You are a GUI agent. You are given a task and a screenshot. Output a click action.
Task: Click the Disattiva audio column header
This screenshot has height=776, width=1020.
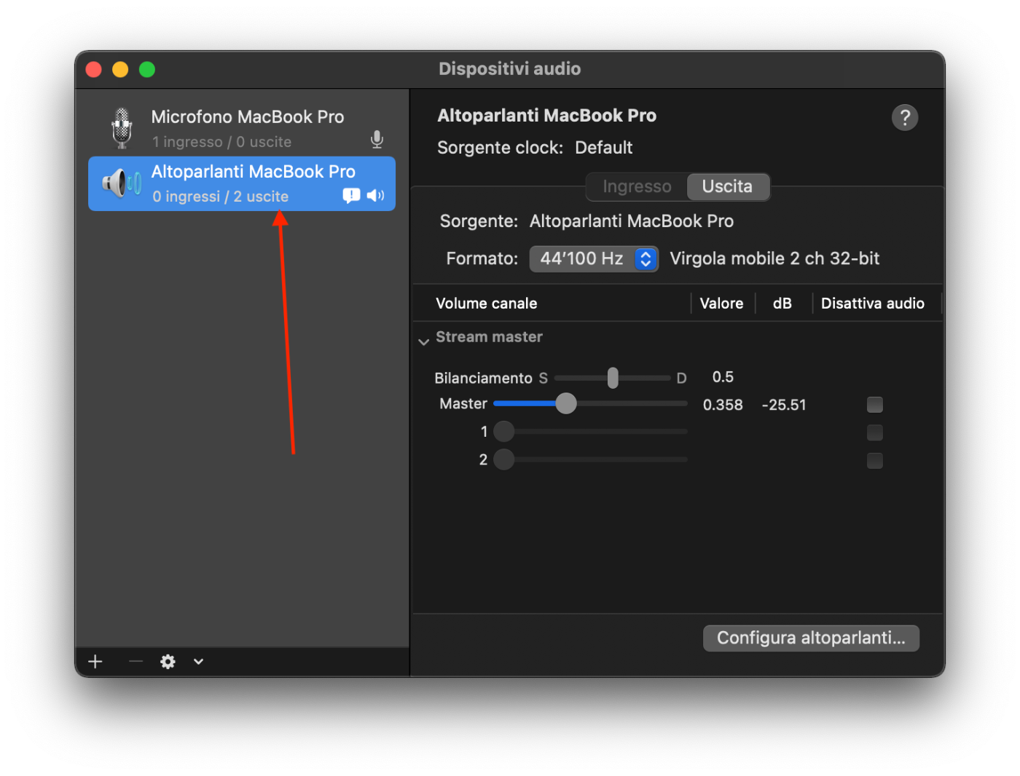873,304
